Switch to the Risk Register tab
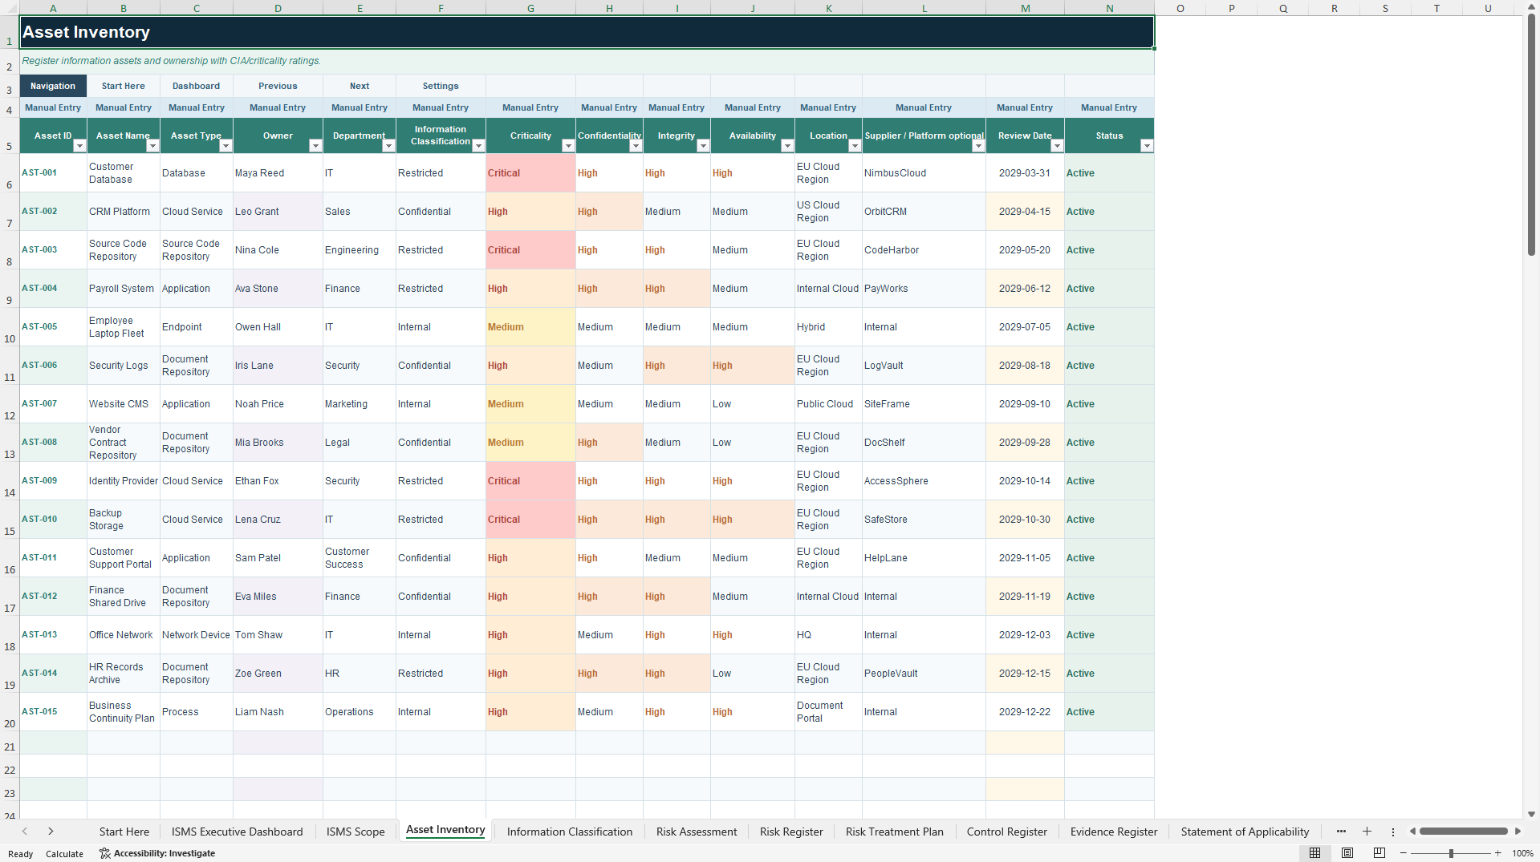The width and height of the screenshot is (1540, 862). pos(791,832)
